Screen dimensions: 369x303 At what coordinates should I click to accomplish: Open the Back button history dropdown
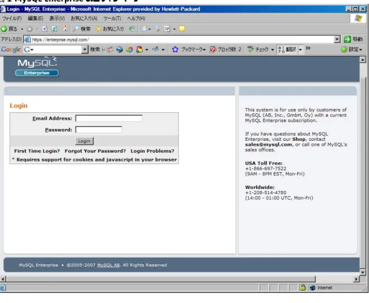(22, 29)
